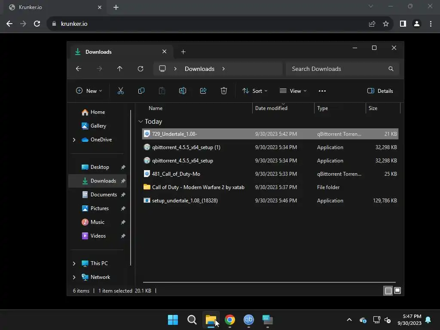Expand OneDrive in navigation pane
This screenshot has width=440, height=330.
74,140
